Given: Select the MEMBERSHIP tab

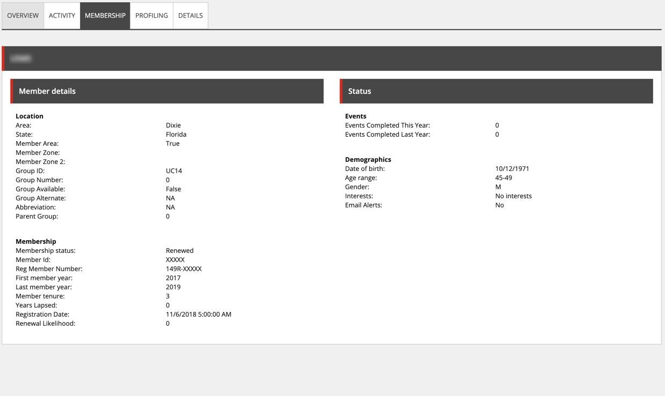Looking at the screenshot, I should (105, 15).
